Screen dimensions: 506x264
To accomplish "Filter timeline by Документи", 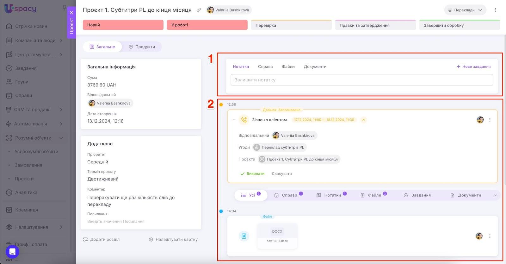I will coord(466,195).
